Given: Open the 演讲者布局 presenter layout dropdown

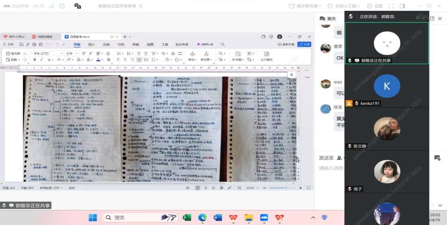Looking at the screenshot, I should [305, 6].
